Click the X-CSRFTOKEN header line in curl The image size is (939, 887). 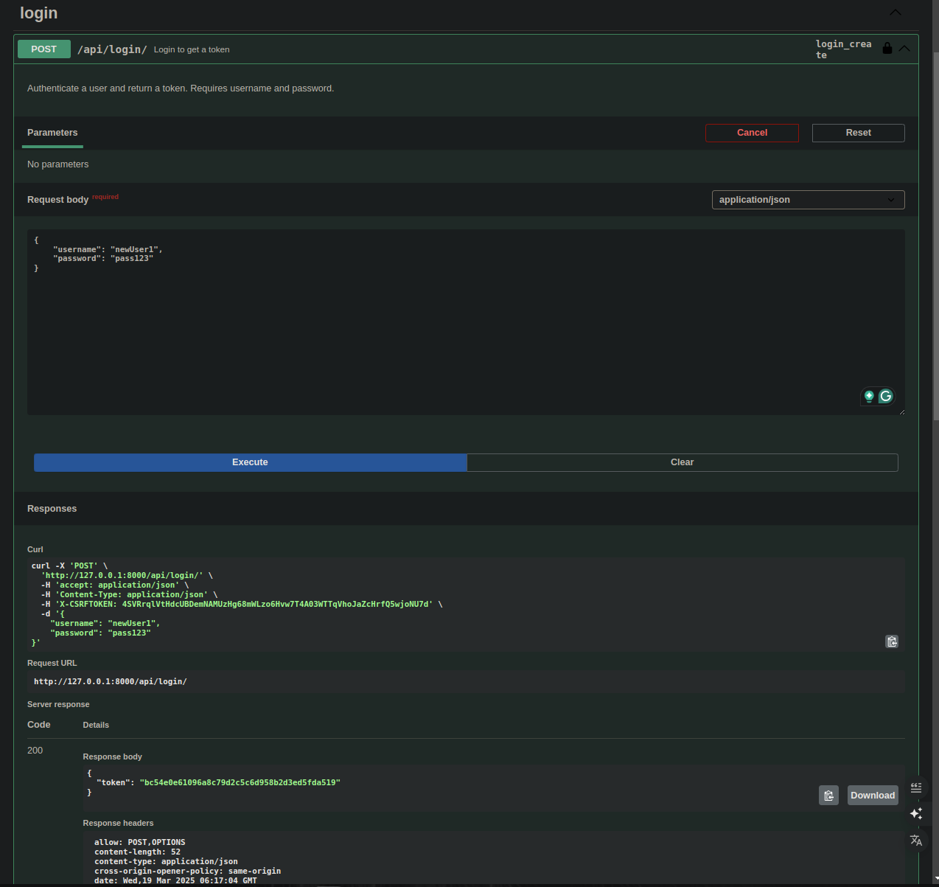pyautogui.click(x=241, y=604)
